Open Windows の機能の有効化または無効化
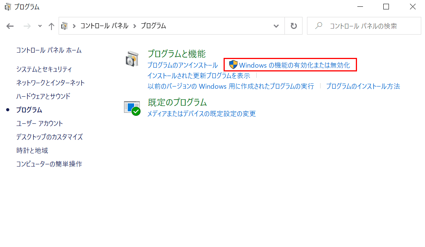 tap(294, 65)
